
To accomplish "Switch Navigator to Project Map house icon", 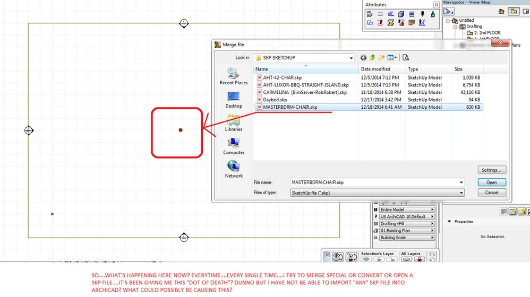I will click(501, 12).
